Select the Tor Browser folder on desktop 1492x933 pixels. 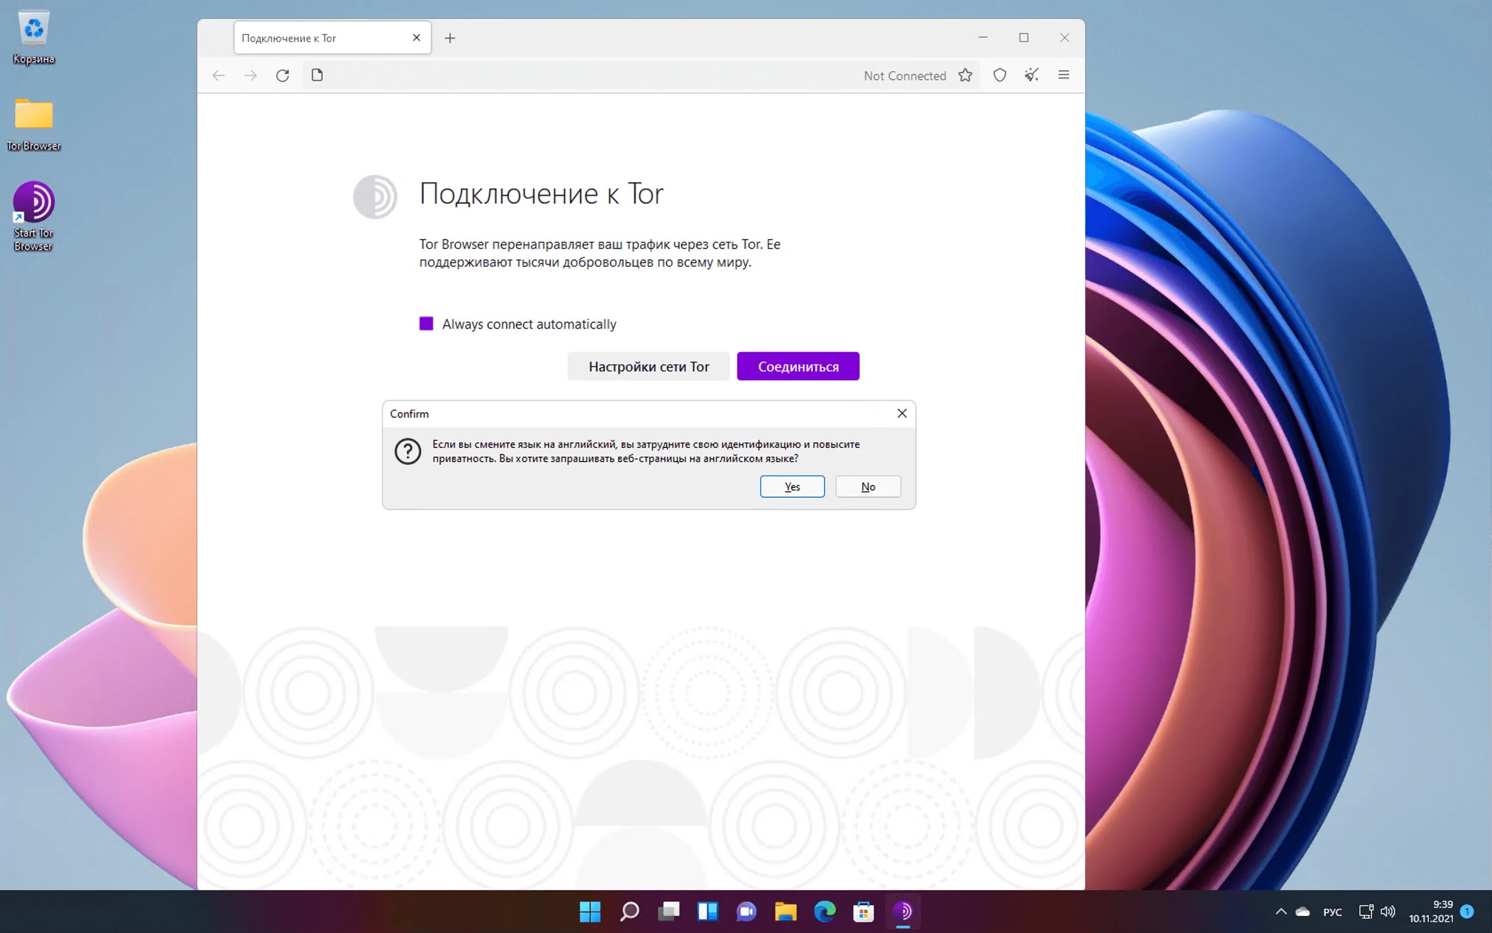point(34,123)
